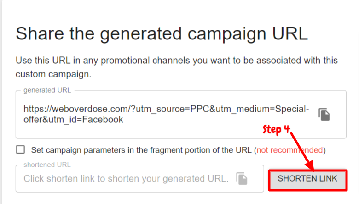359x204 pixels.
Task: Select the shortened URL placeholder field
Action: pyautogui.click(x=139, y=178)
